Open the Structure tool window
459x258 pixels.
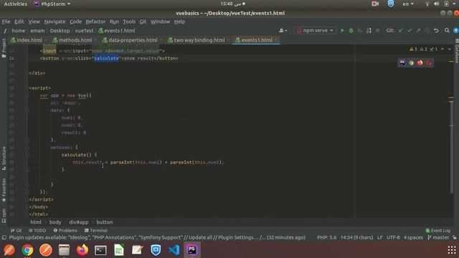click(x=4, y=159)
